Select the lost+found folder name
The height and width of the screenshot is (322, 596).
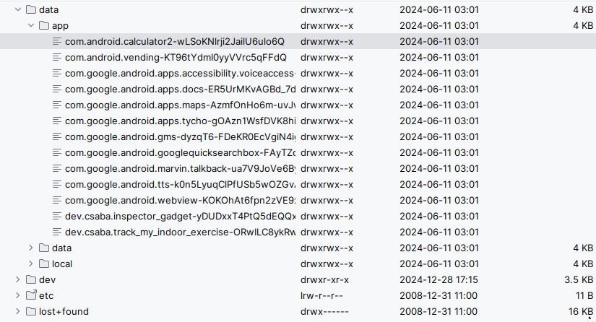tap(64, 311)
